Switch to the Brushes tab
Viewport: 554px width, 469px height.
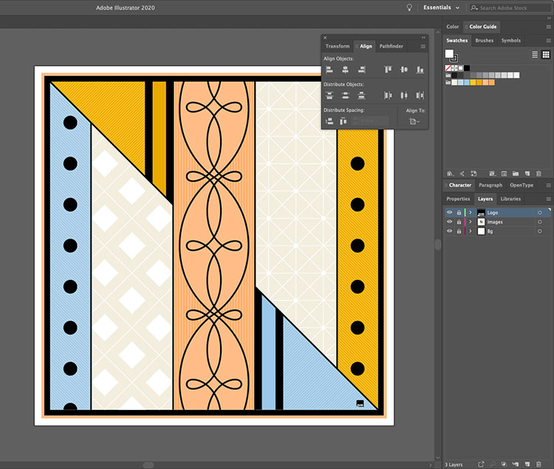485,41
